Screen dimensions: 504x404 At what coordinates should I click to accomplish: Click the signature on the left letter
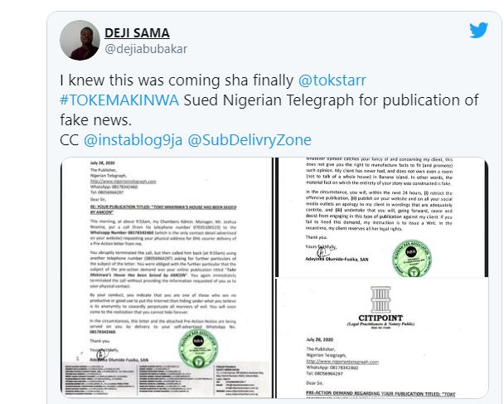pos(101,354)
